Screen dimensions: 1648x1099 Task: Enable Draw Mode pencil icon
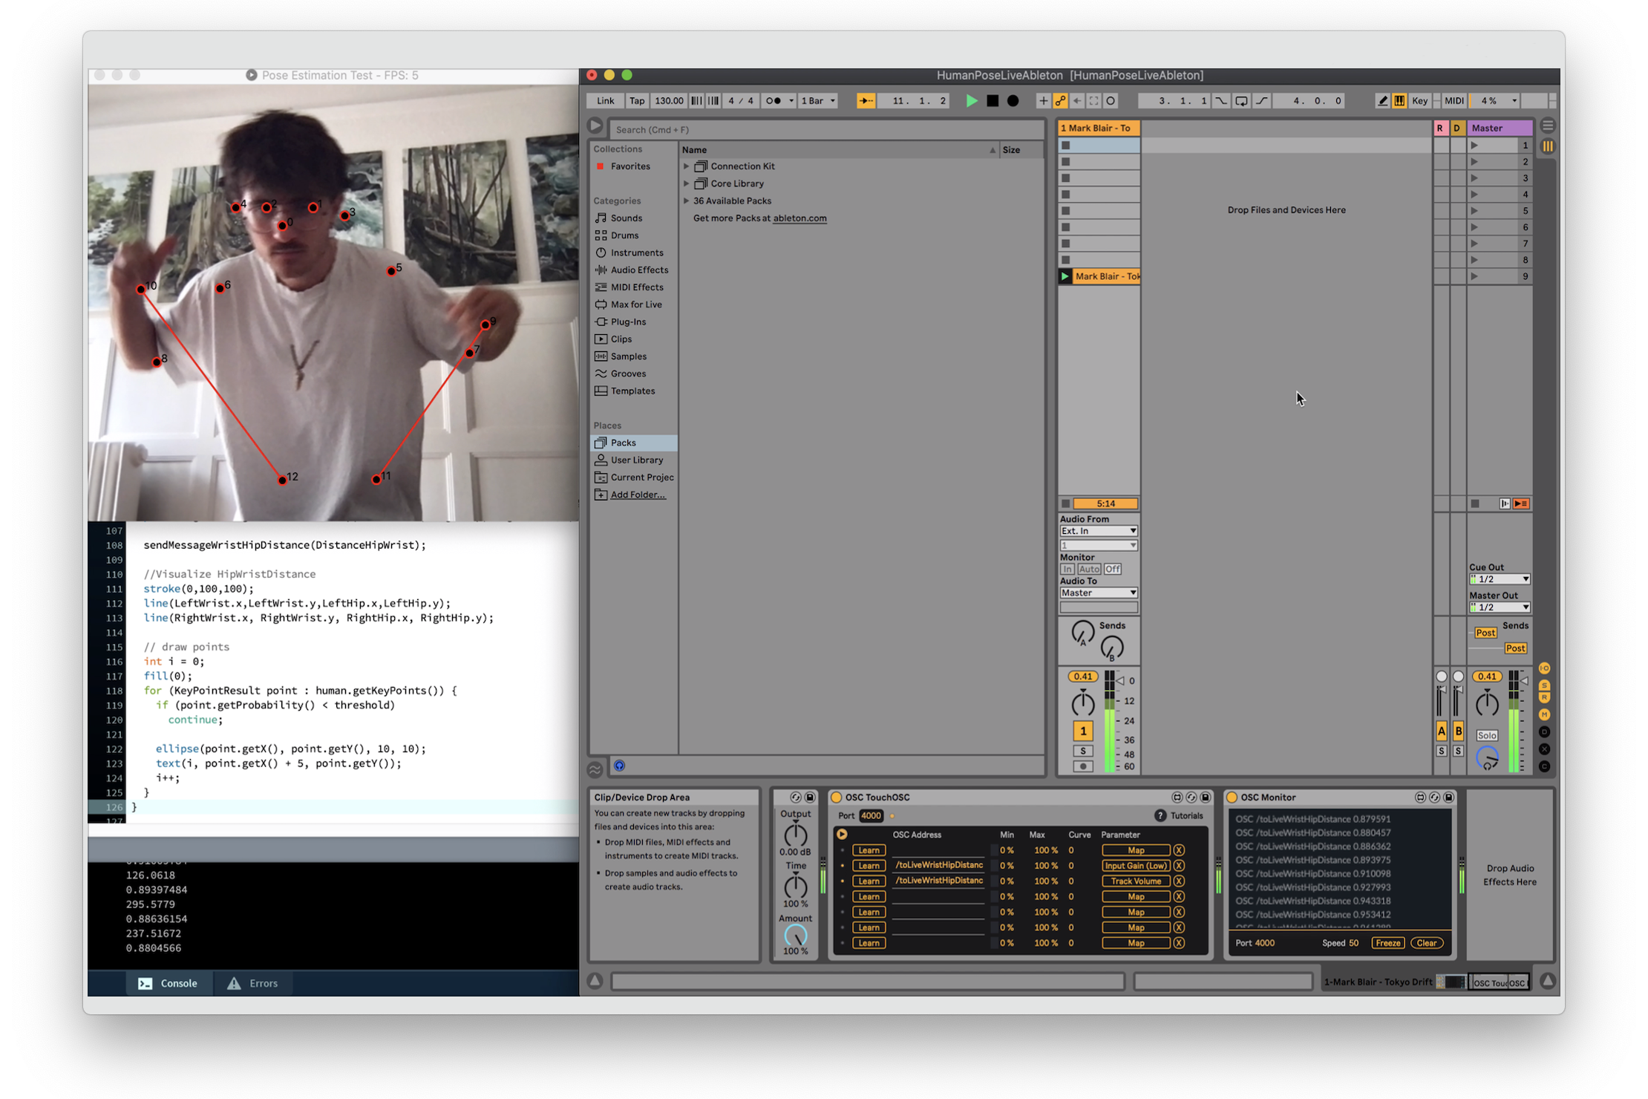tap(1382, 101)
